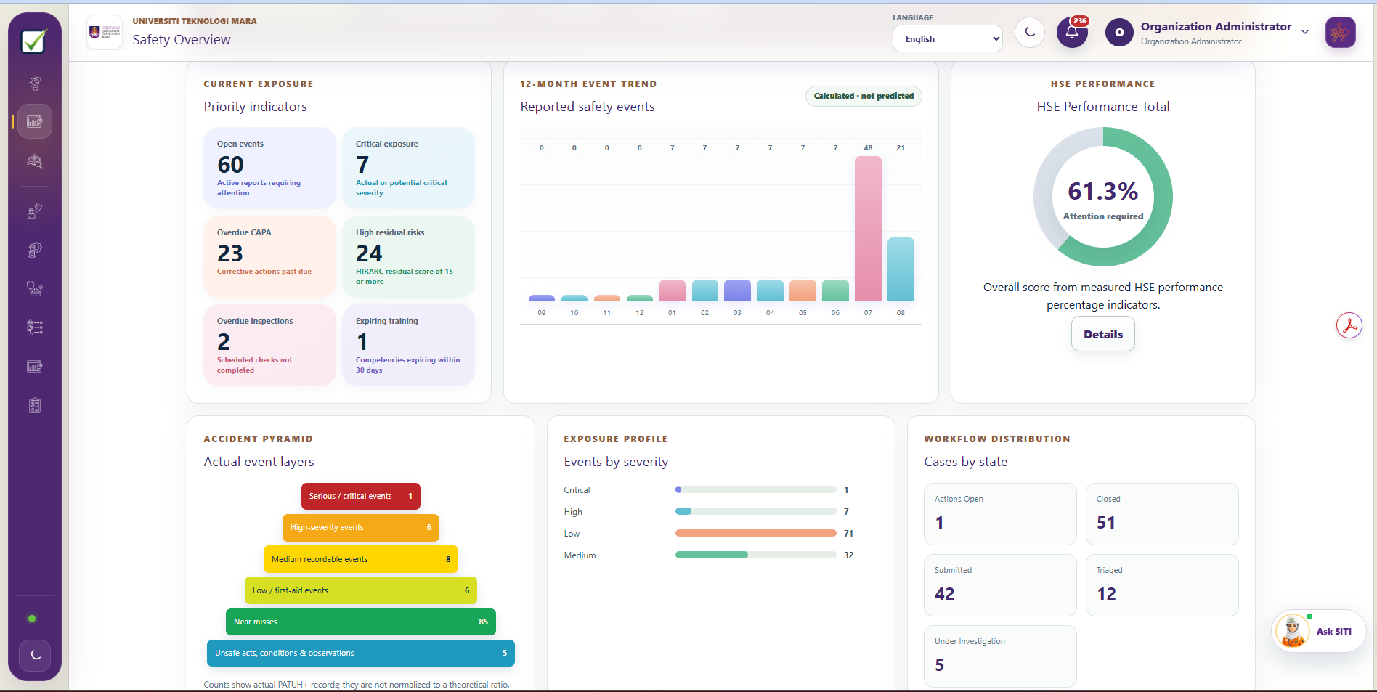Select Low / first-aid events pyramid layer
This screenshot has height=692, width=1377.
click(x=361, y=590)
